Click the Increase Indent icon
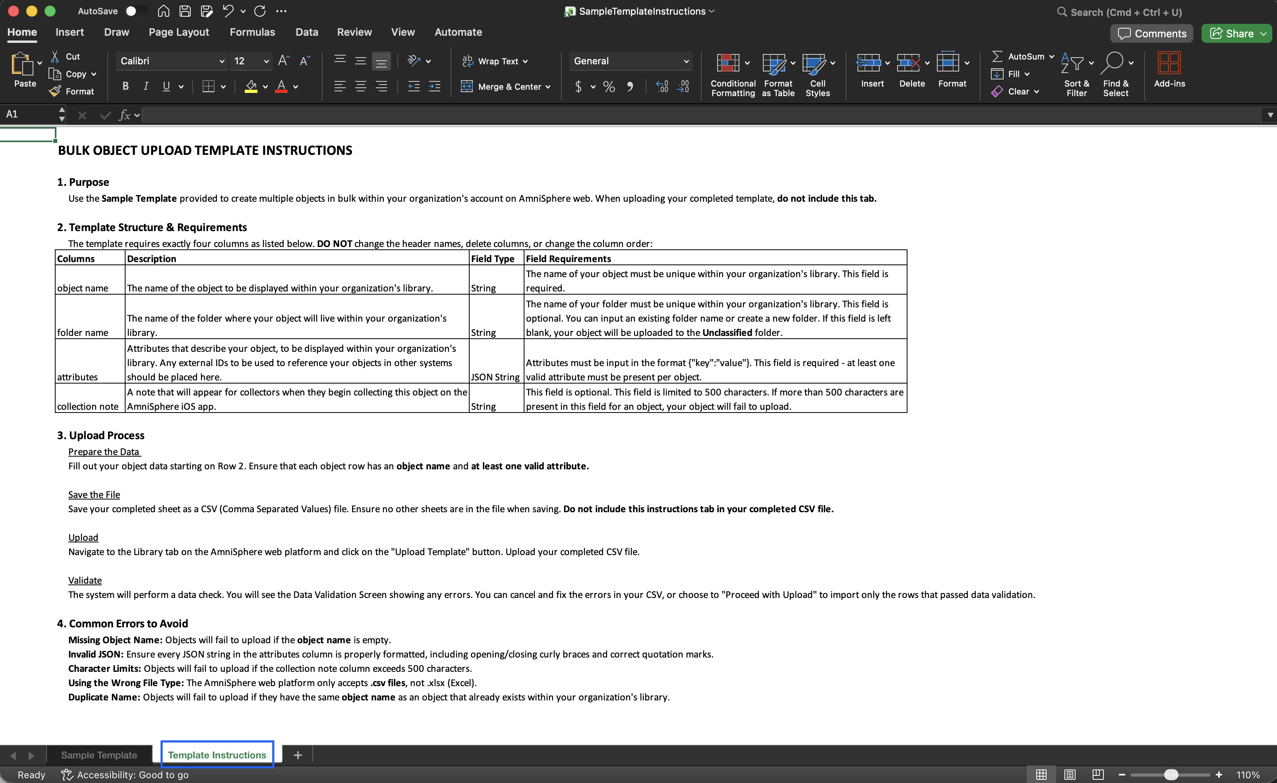The image size is (1277, 783). [x=434, y=87]
